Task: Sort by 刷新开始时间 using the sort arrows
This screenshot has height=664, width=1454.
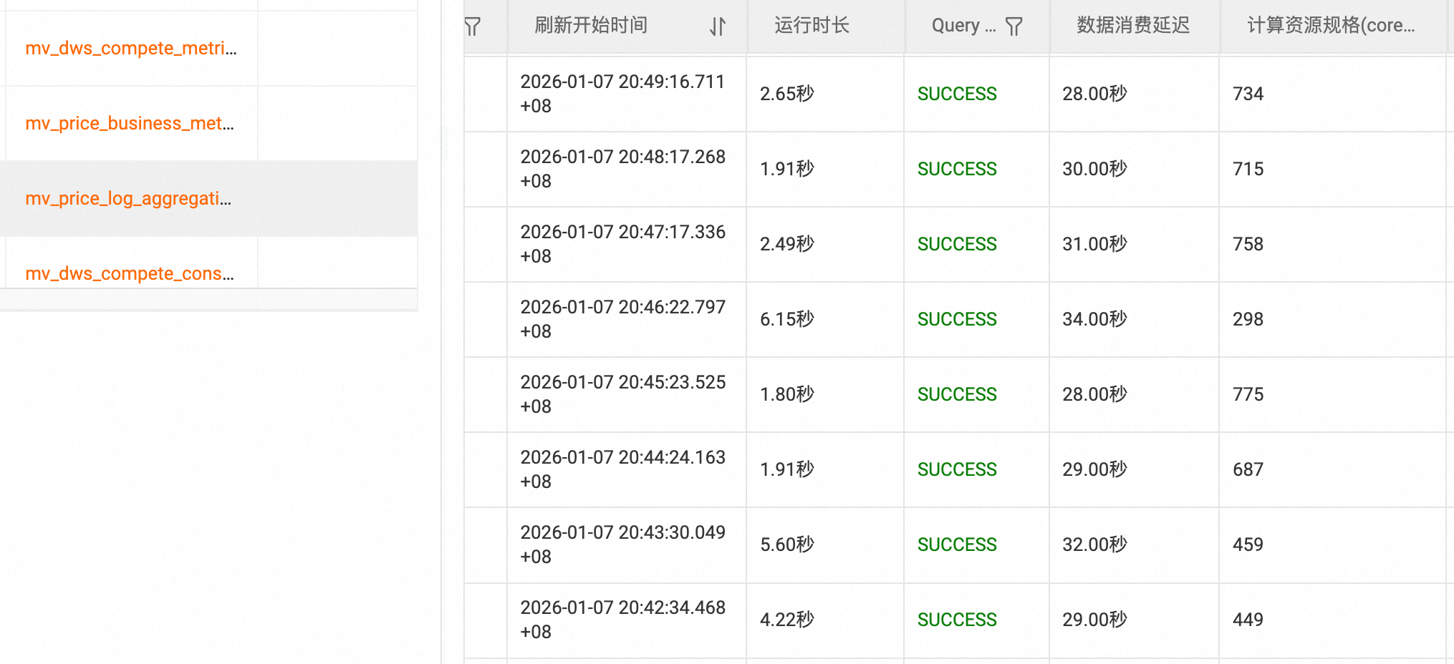Action: [716, 26]
